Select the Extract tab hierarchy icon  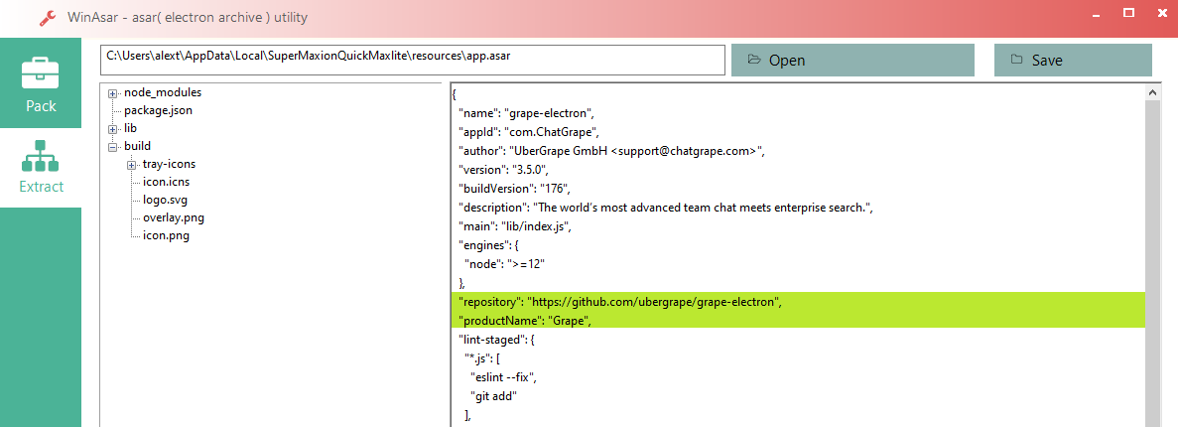(x=41, y=156)
